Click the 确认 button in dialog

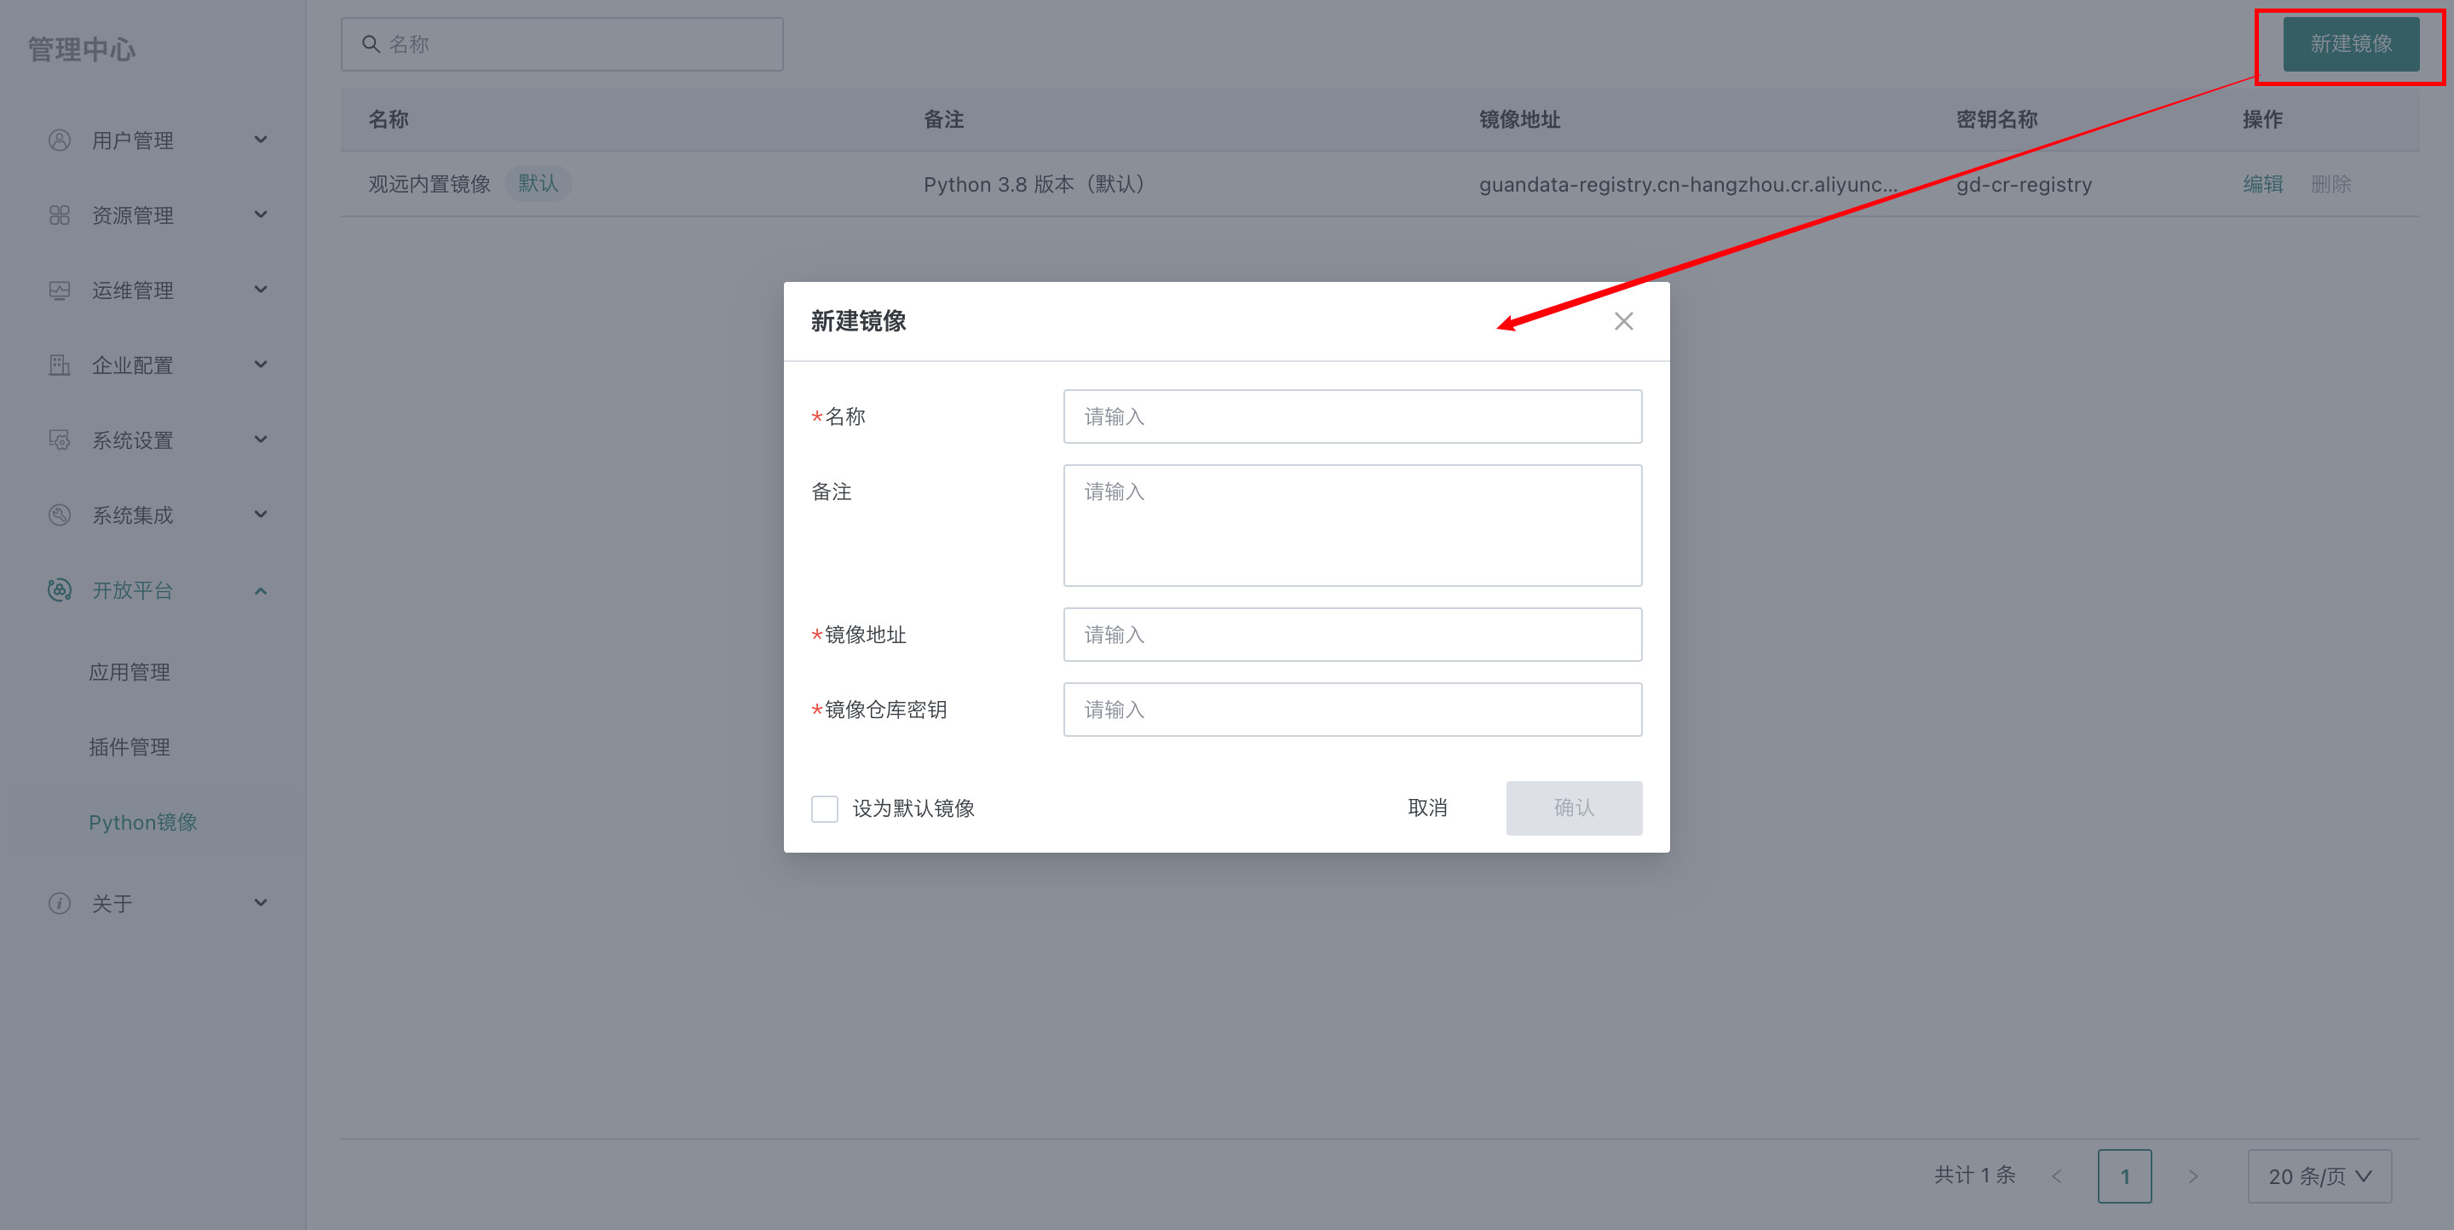(1573, 808)
